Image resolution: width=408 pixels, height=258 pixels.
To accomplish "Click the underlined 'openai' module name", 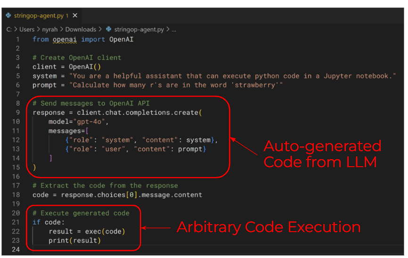I will point(65,40).
